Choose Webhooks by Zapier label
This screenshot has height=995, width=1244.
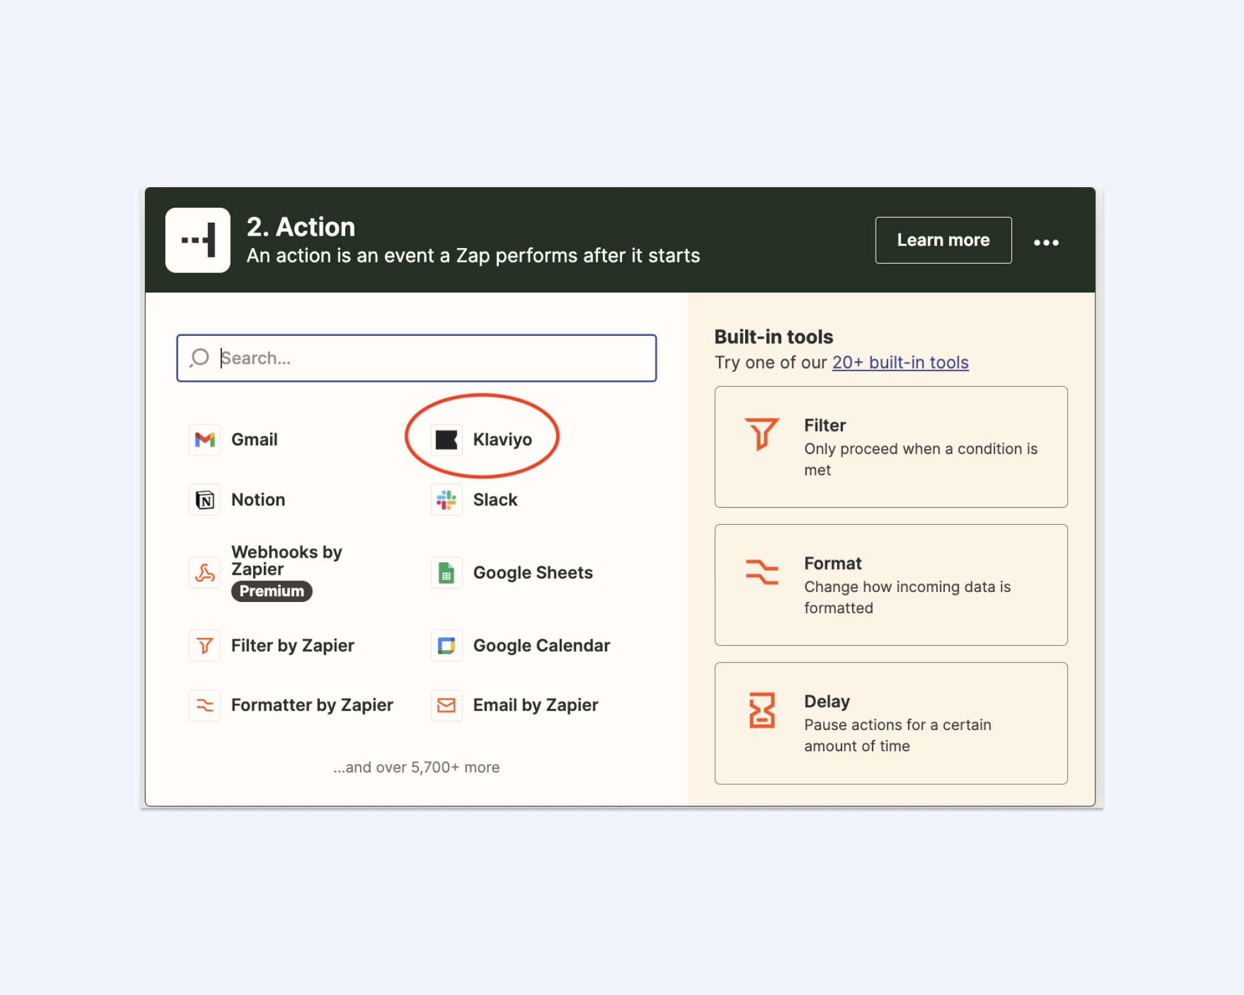point(287,560)
